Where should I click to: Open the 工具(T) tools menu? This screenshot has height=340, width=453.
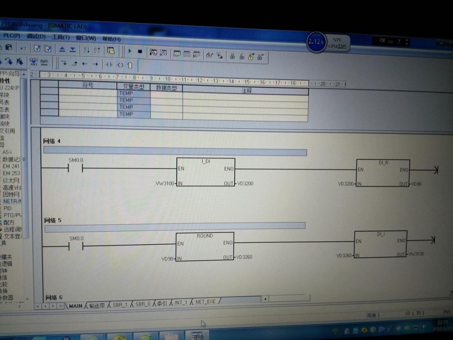(61, 37)
